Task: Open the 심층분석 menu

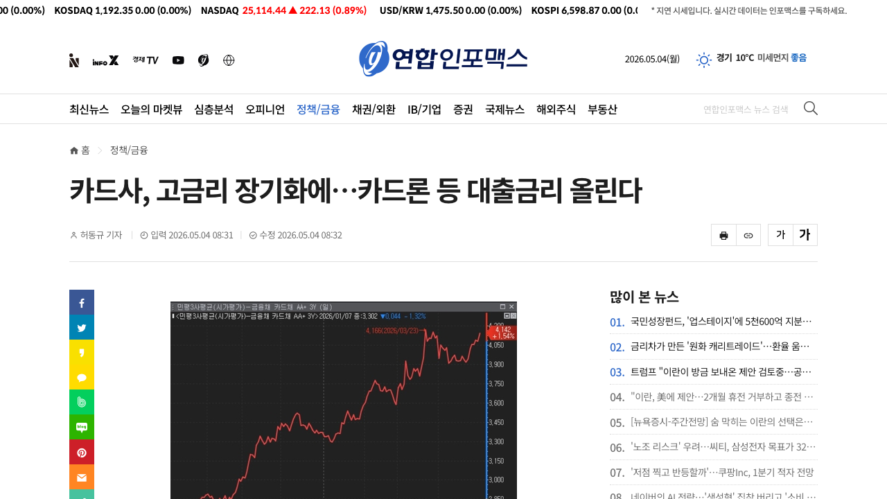Action: tap(214, 109)
